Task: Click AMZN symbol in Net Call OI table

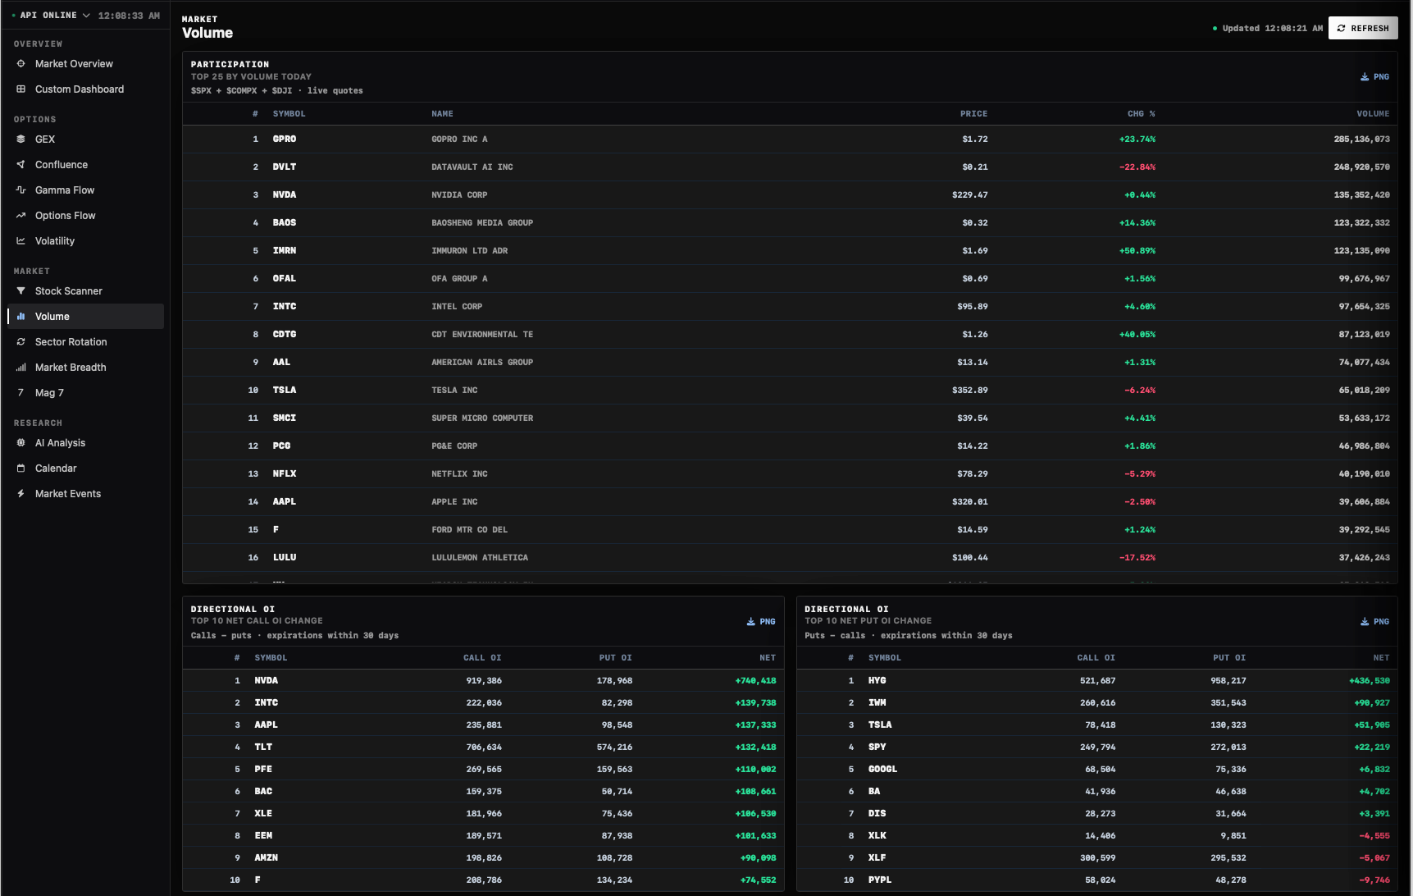Action: click(267, 857)
